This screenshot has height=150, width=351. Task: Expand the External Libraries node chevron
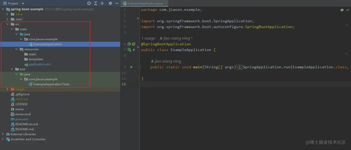click(x=3, y=134)
